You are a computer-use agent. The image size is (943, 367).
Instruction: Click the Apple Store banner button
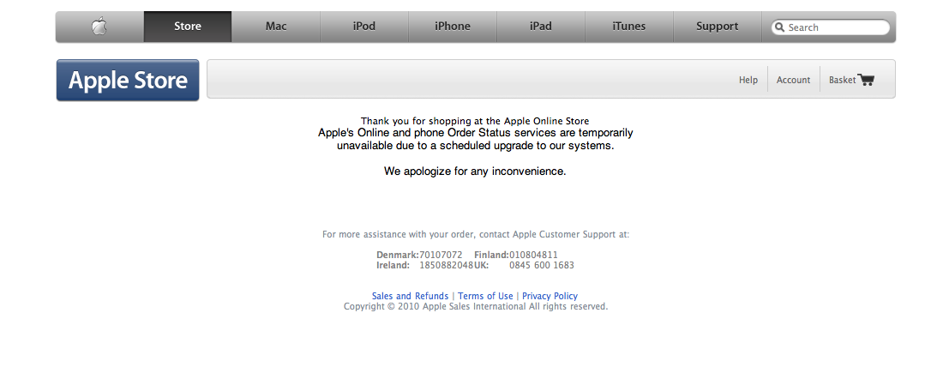[x=128, y=80]
